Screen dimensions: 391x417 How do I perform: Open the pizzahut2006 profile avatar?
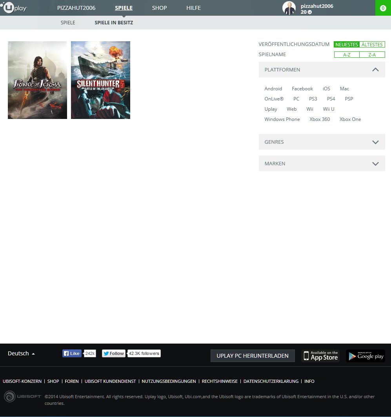tap(289, 8)
